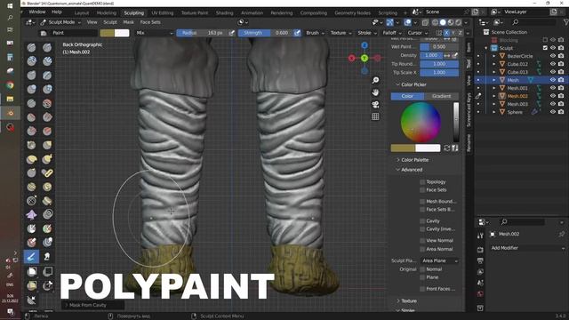Image resolution: width=569 pixels, height=320 pixels.
Task: Uncheck the Sculpt collection checkbox
Action: (x=545, y=48)
